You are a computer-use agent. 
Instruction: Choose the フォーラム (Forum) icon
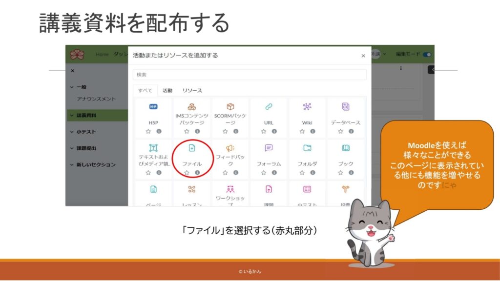tap(269, 148)
